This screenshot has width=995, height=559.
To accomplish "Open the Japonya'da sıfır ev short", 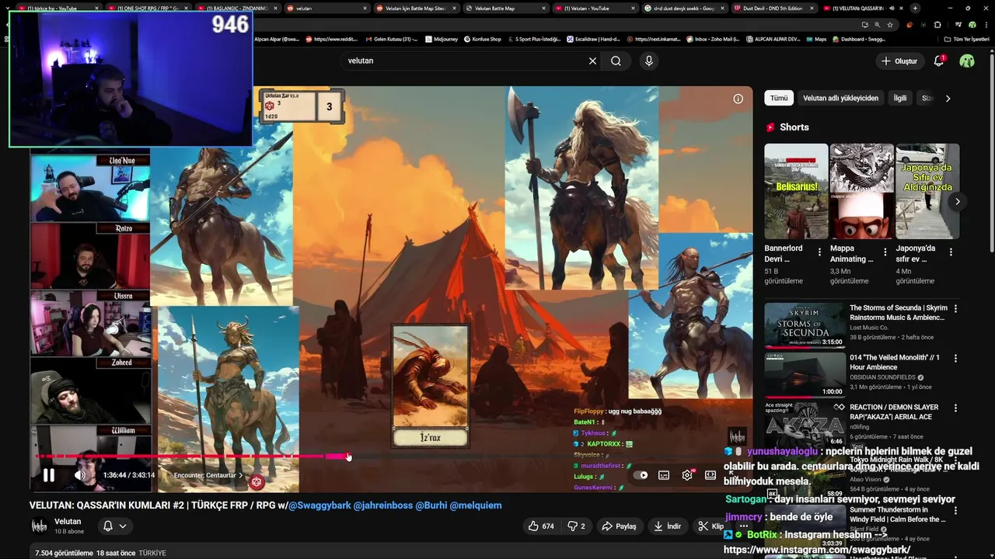I will click(x=927, y=191).
